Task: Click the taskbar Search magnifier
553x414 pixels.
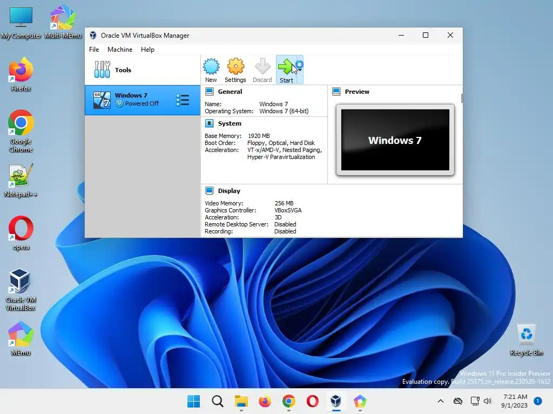Action: (x=218, y=401)
